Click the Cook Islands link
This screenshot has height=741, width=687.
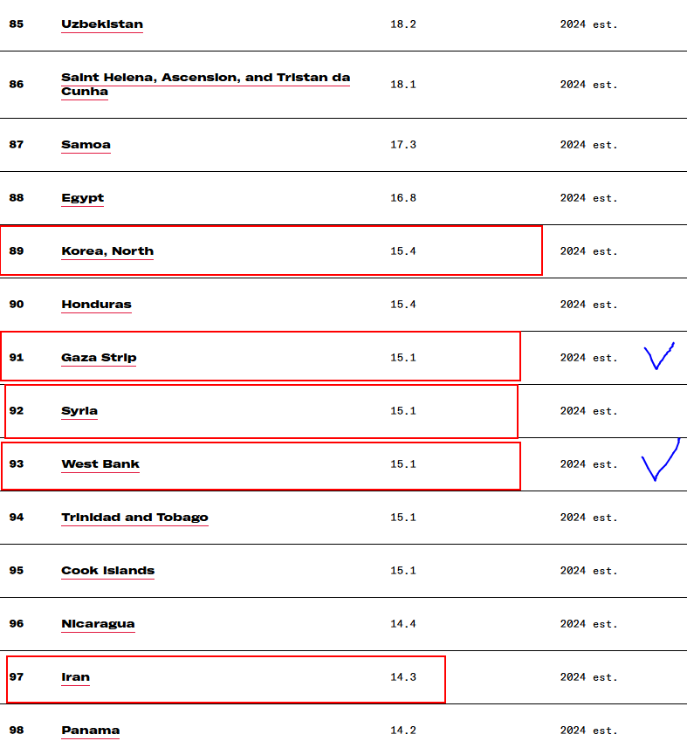[107, 571]
